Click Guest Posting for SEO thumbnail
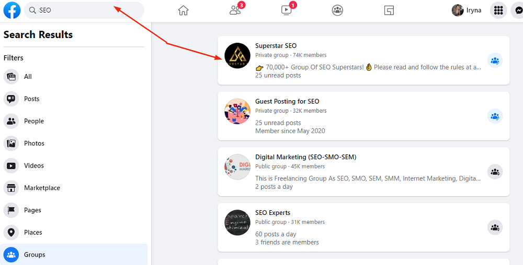The width and height of the screenshot is (523, 265). (237, 112)
